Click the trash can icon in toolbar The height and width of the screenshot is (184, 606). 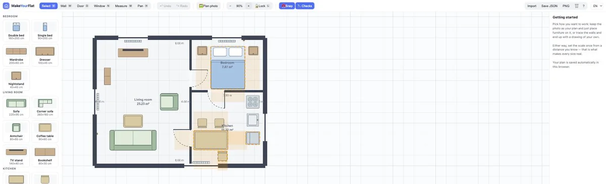[576, 6]
